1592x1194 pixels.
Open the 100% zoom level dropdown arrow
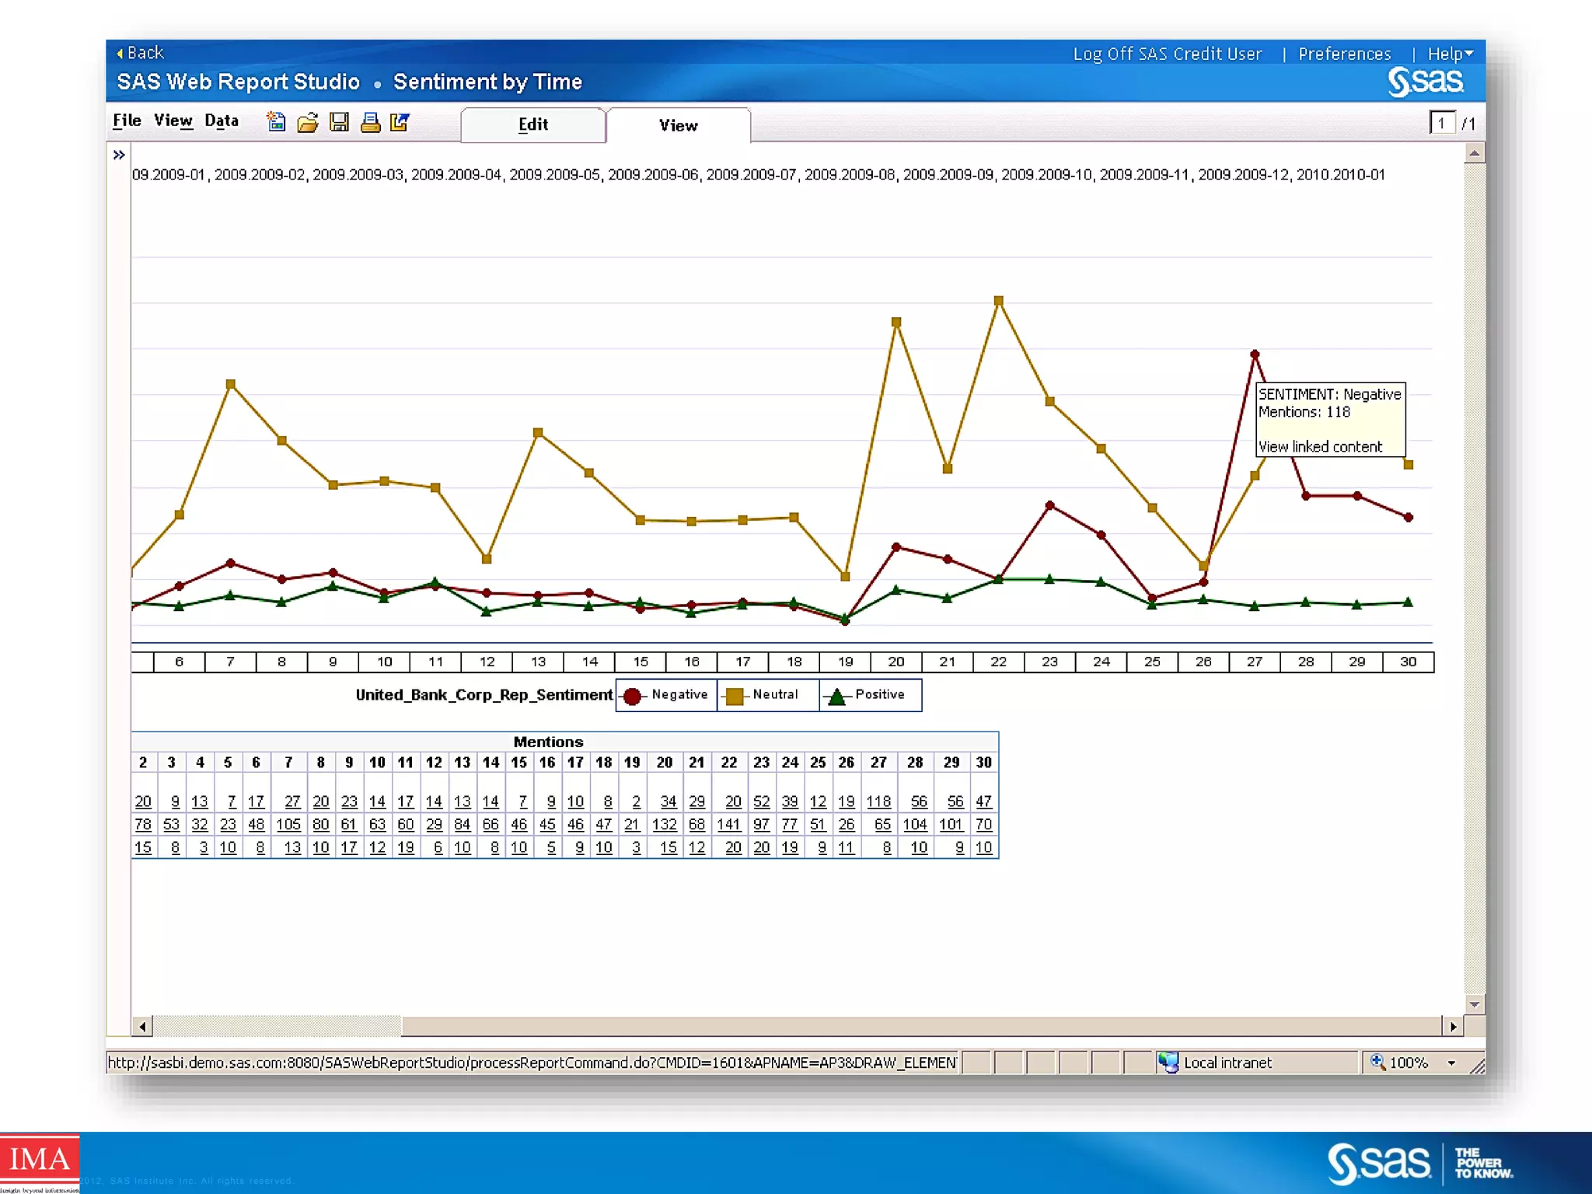click(x=1451, y=1063)
